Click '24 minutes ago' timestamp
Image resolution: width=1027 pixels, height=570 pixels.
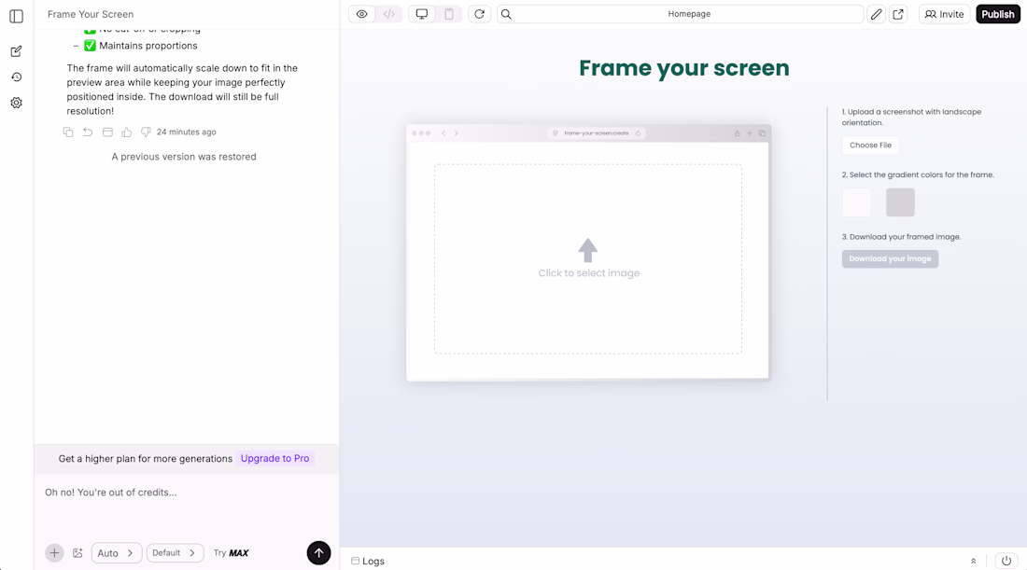(186, 132)
